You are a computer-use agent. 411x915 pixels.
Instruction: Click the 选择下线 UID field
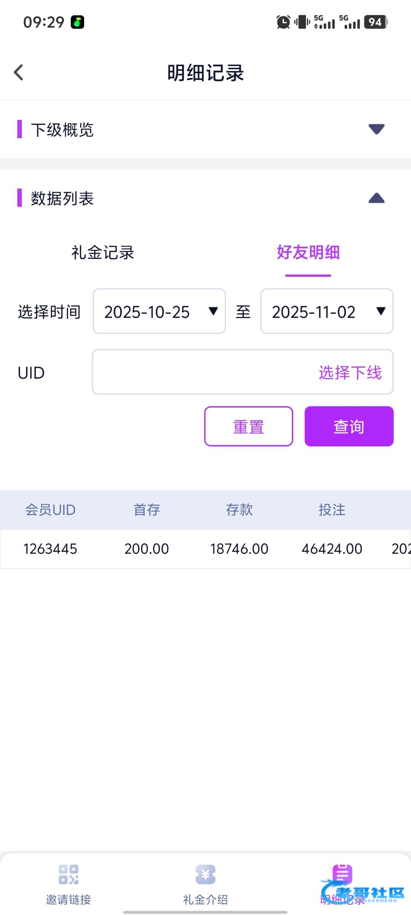(242, 372)
